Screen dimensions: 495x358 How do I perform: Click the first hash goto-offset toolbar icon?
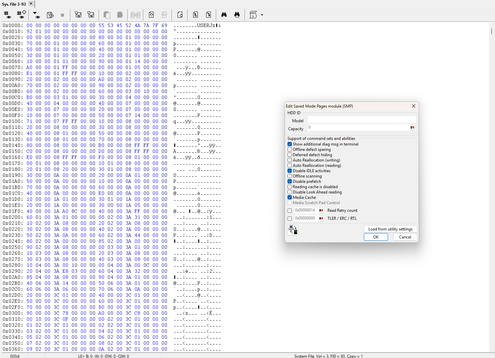(7, 15)
